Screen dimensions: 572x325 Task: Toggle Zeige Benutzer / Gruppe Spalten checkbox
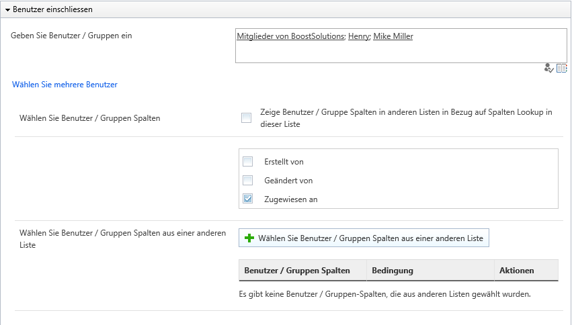(x=246, y=118)
